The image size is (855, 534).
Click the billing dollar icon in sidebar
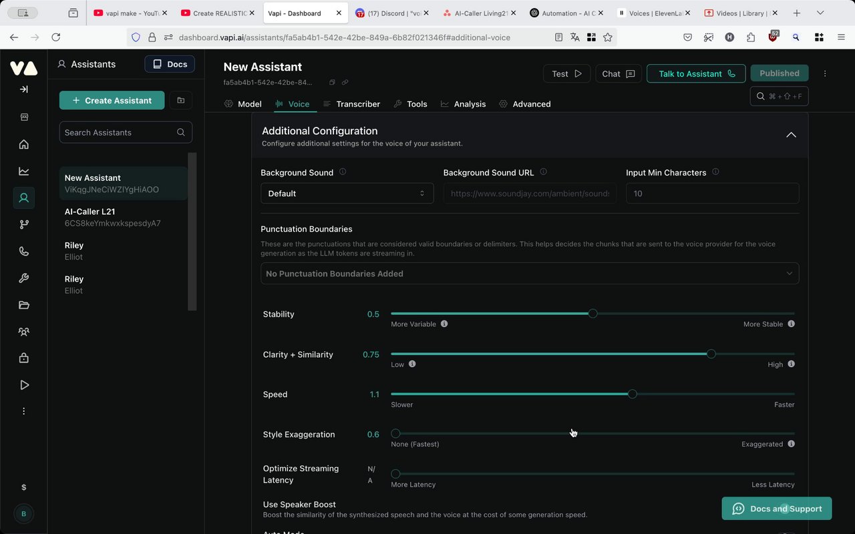tap(24, 487)
